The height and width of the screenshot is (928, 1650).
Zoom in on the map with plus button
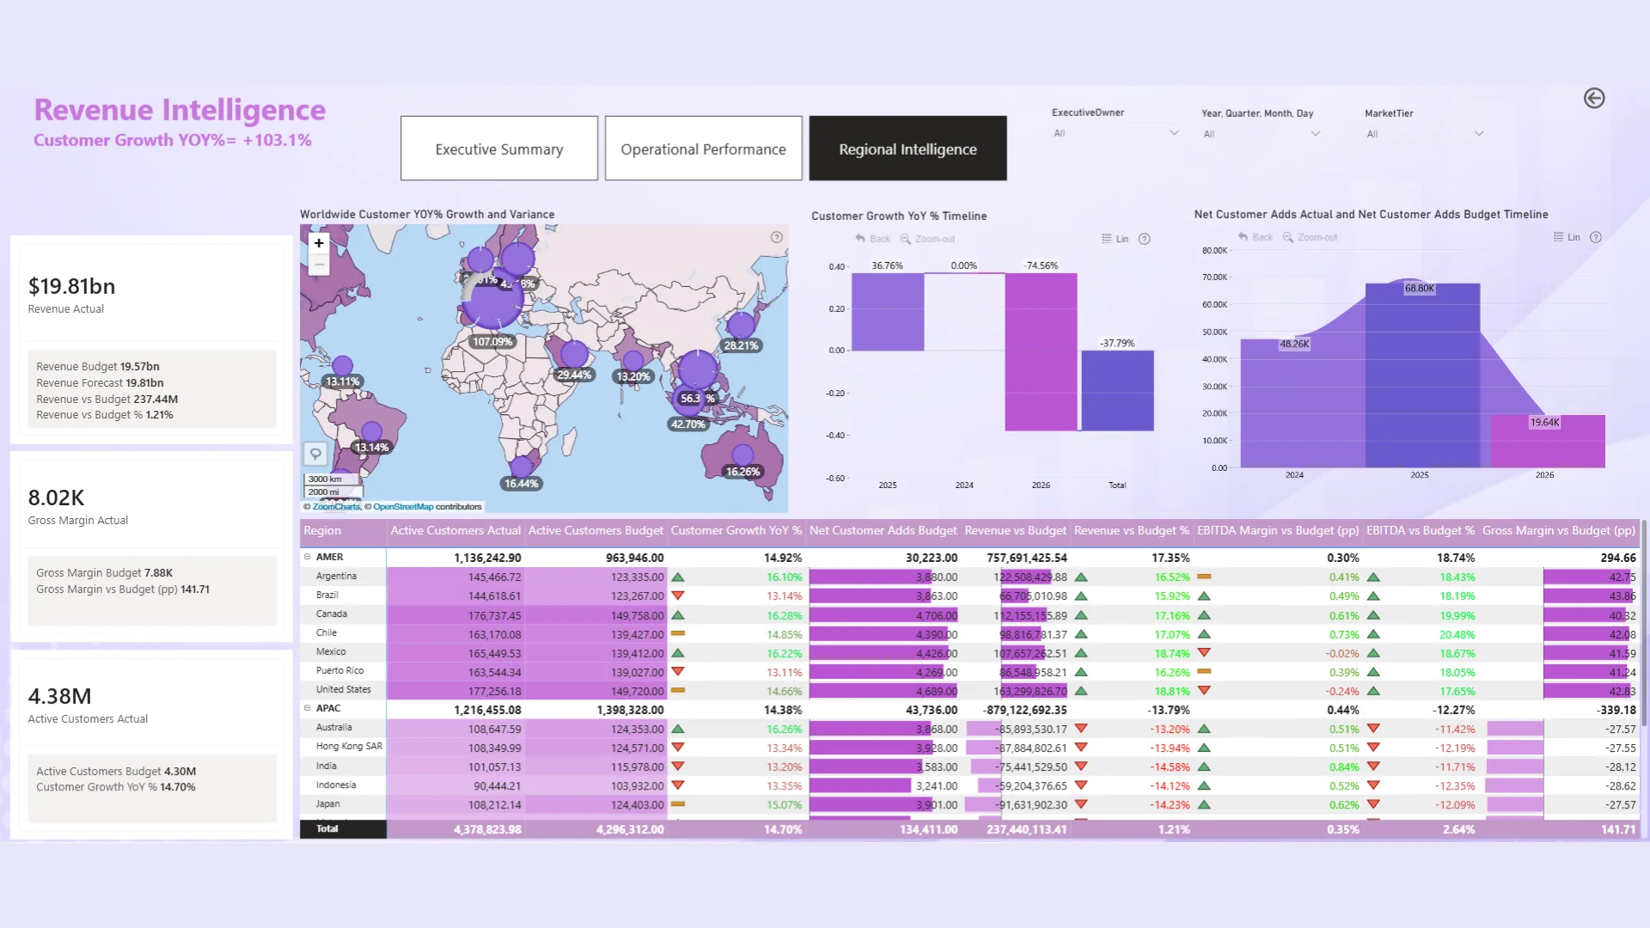pyautogui.click(x=319, y=243)
